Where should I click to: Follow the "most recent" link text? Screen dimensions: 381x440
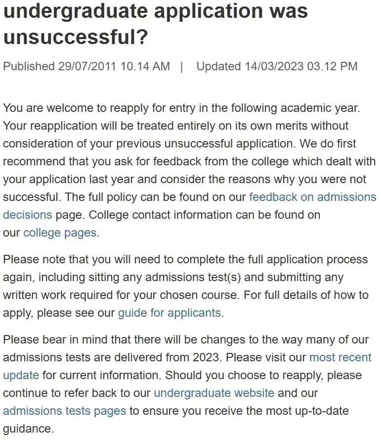(340, 357)
